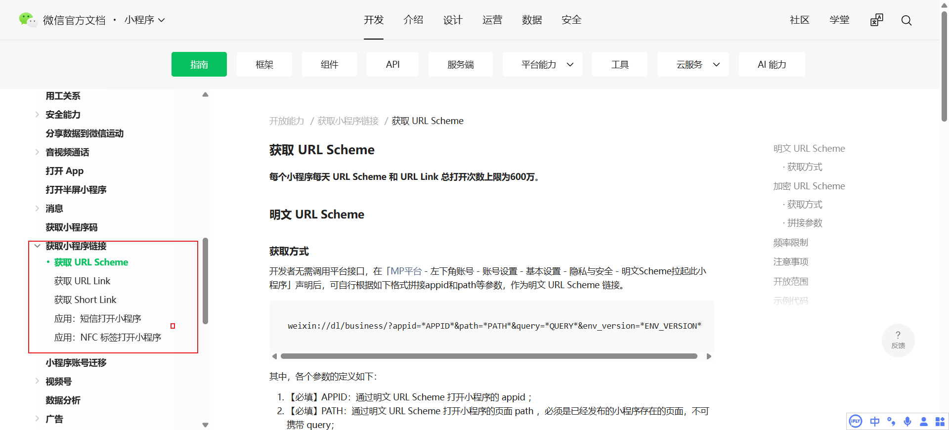The width and height of the screenshot is (949, 430).
Task: Select the AI 能力 button
Action: (772, 64)
